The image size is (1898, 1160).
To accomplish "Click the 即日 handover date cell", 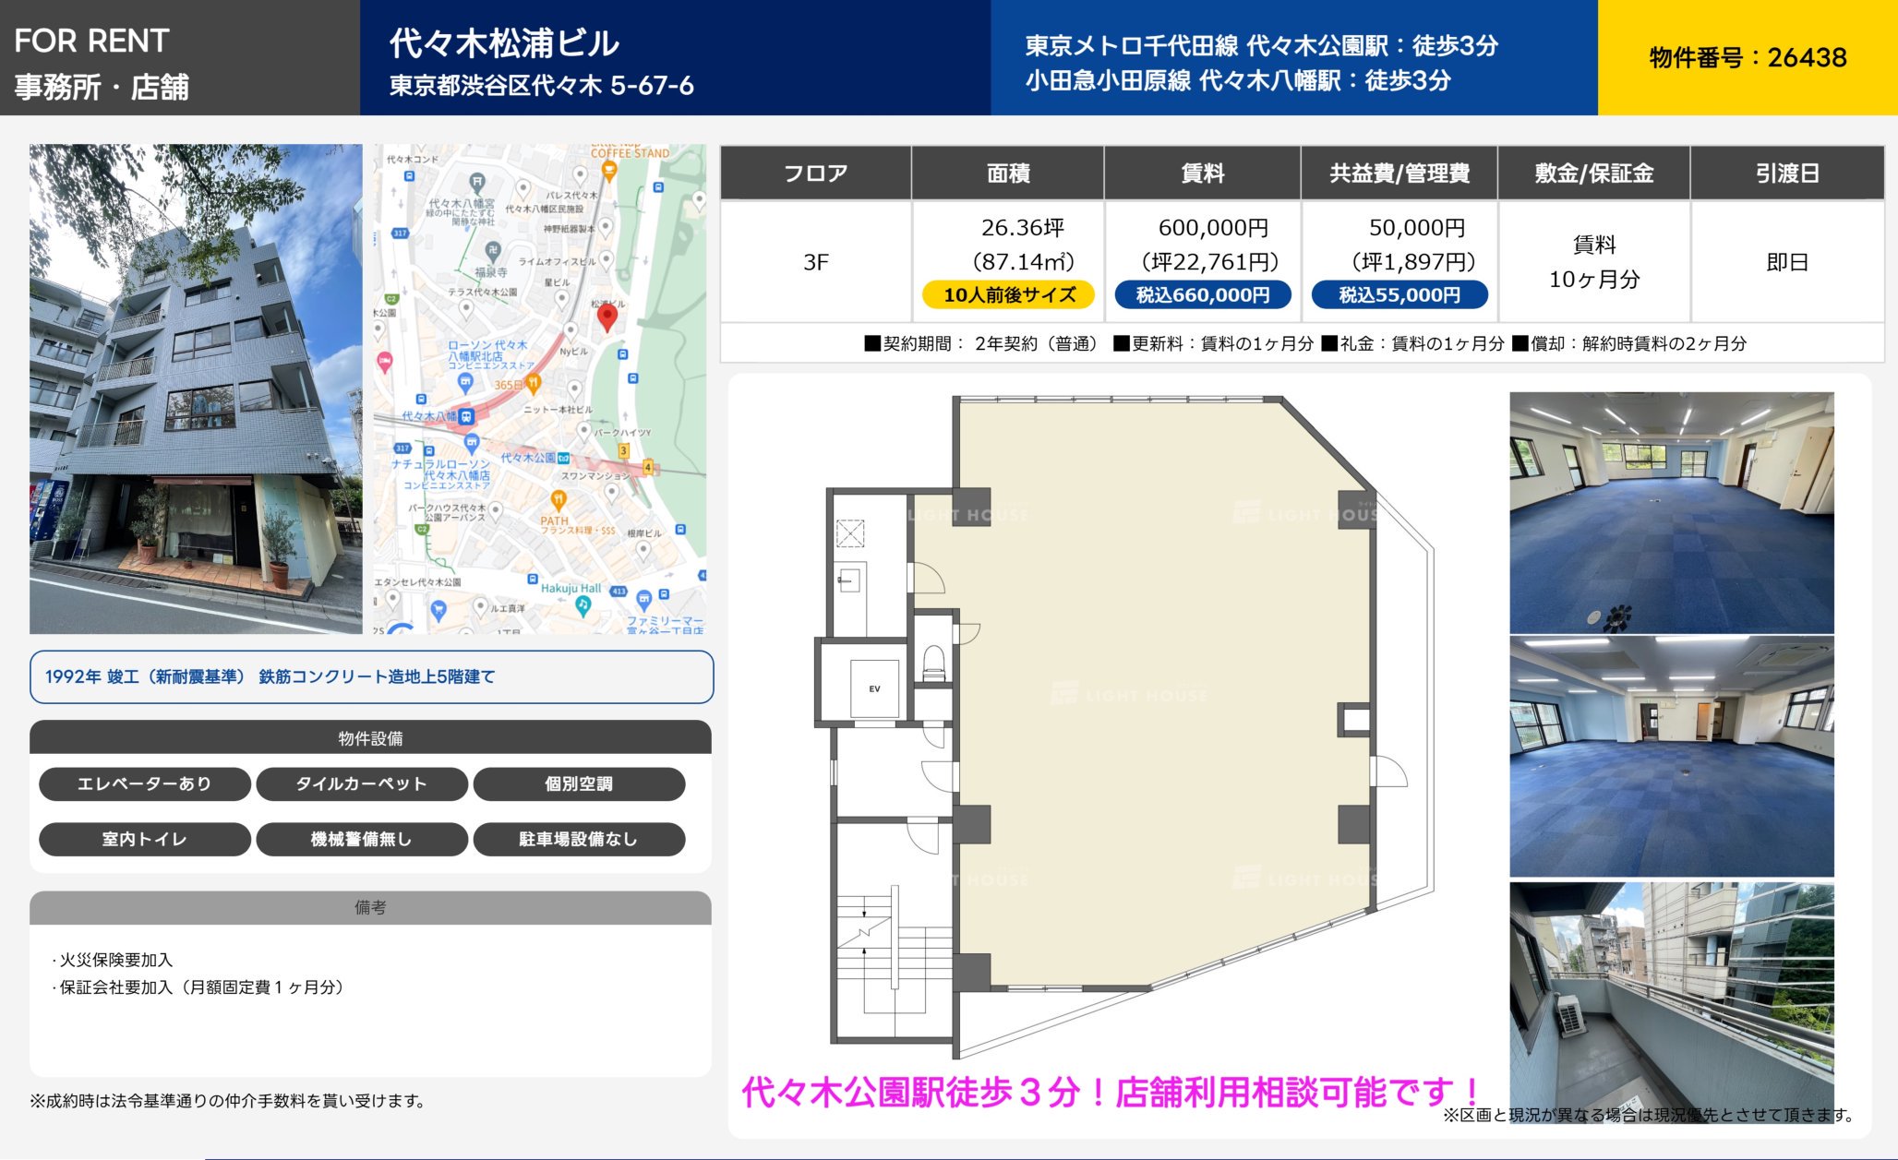I will (x=1787, y=262).
